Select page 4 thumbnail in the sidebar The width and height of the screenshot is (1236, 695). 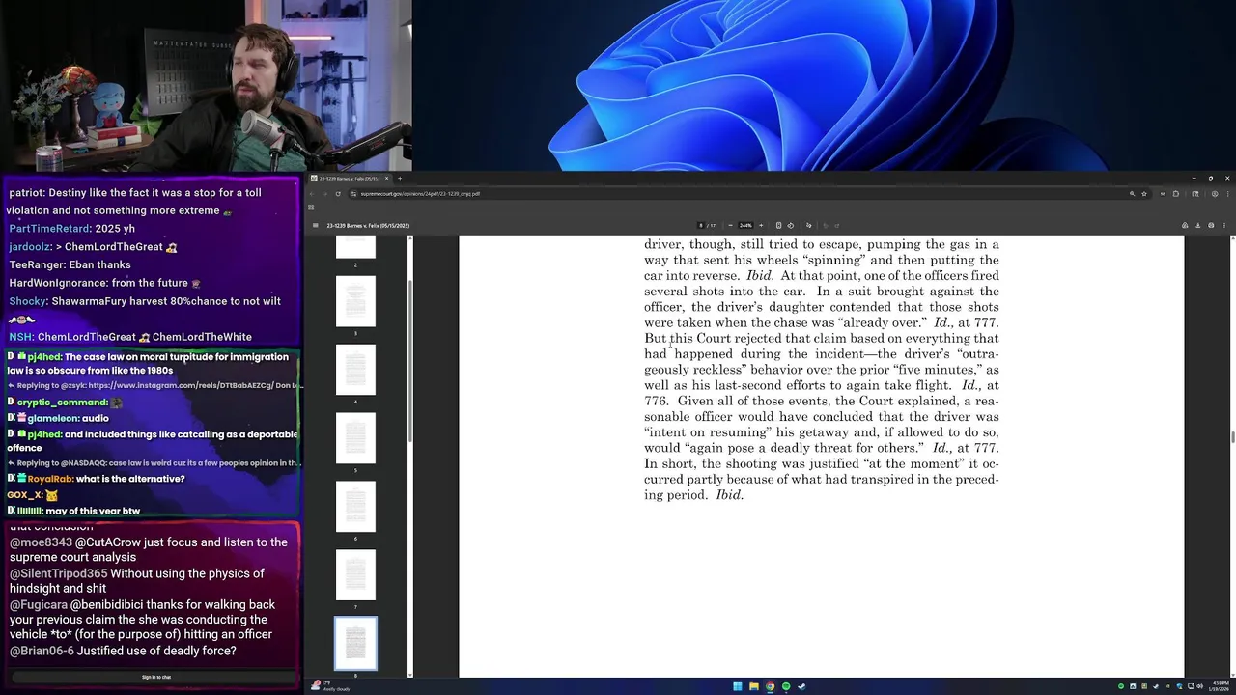[x=355, y=369]
